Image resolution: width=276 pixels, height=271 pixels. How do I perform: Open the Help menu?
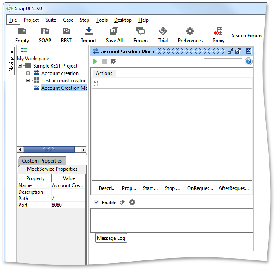click(143, 20)
